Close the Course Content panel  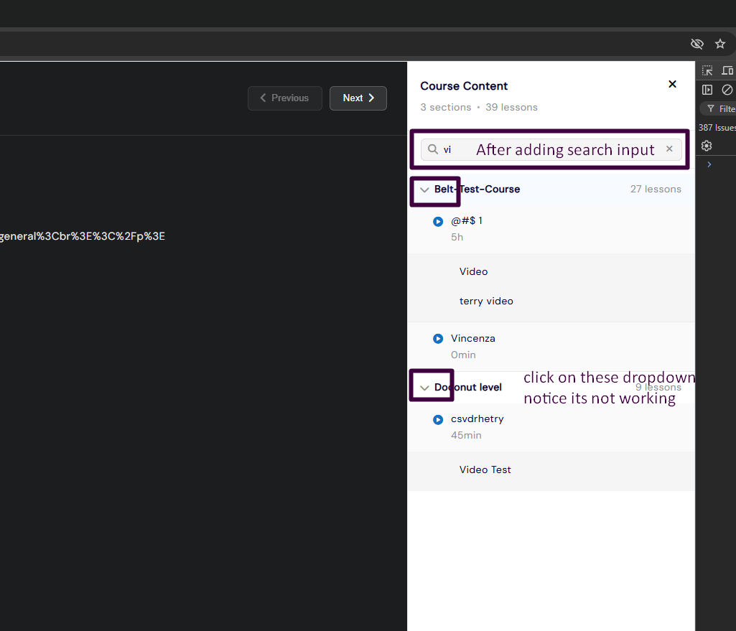(672, 84)
